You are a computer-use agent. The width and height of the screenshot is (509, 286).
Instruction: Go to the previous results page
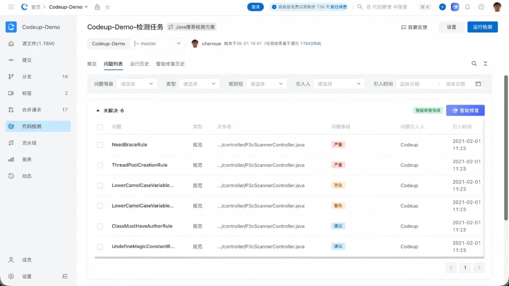pyautogui.click(x=451, y=268)
